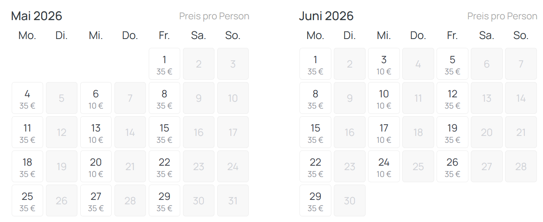The width and height of the screenshot is (543, 222).
Task: Book May 20 for 10 €
Action: click(96, 166)
